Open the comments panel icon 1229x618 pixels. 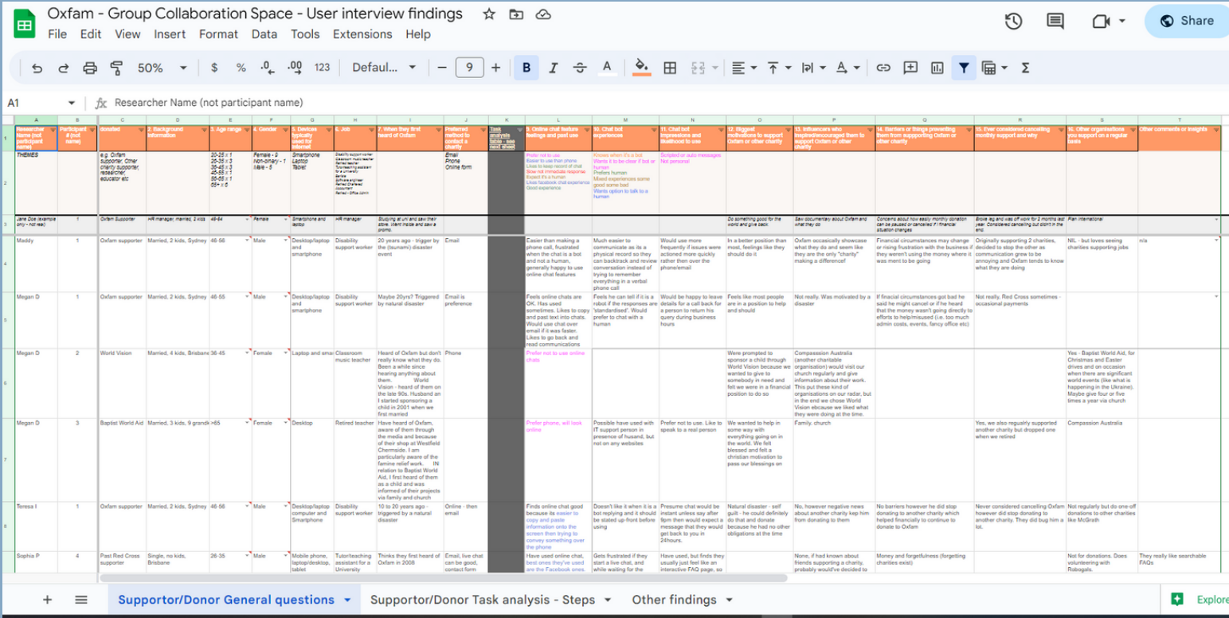click(1055, 22)
